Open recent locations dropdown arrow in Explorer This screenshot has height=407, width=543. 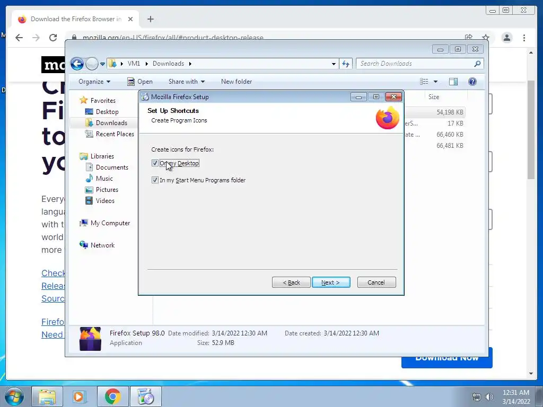tap(102, 64)
